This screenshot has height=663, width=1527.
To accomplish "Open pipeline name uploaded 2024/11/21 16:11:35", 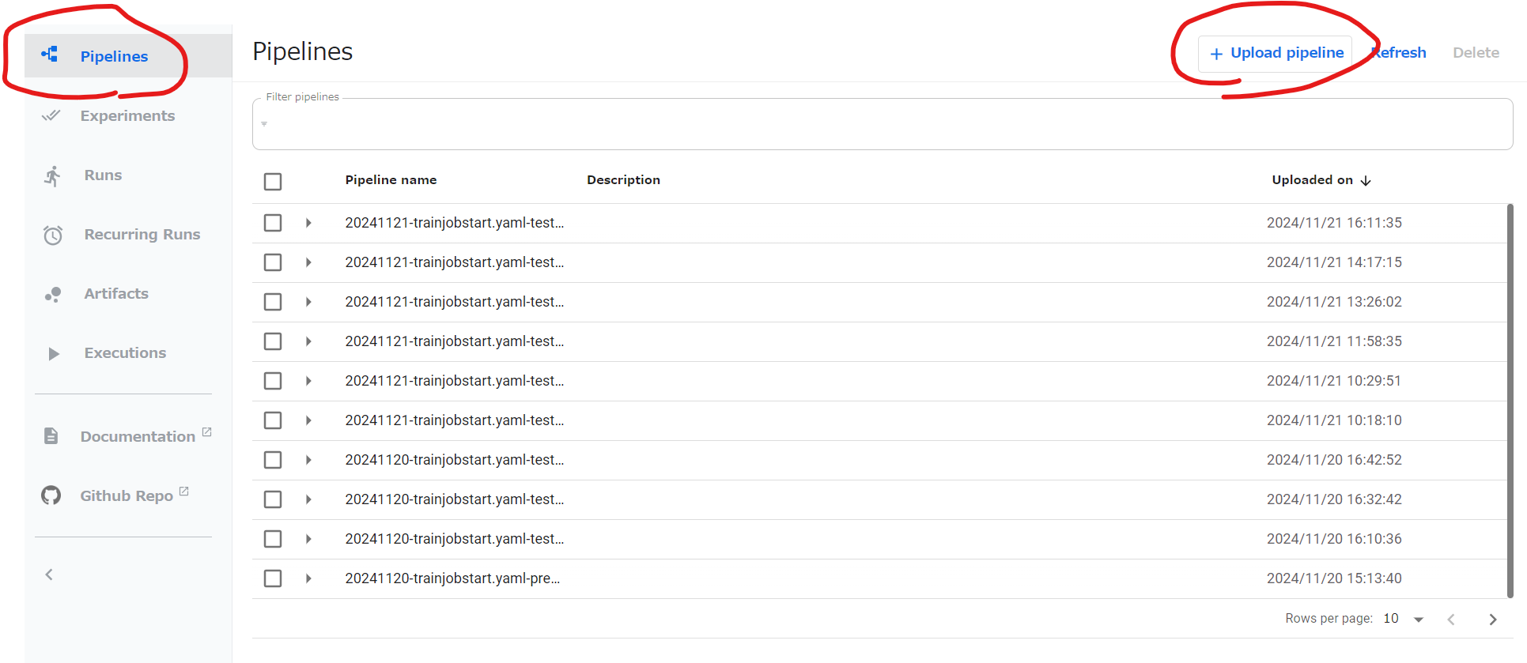I will coord(455,223).
